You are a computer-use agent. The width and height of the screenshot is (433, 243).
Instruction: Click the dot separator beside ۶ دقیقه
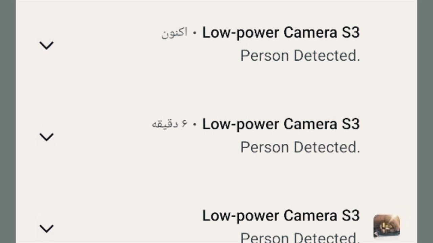tap(195, 125)
